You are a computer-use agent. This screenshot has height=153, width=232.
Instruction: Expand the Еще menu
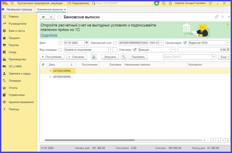(224, 57)
